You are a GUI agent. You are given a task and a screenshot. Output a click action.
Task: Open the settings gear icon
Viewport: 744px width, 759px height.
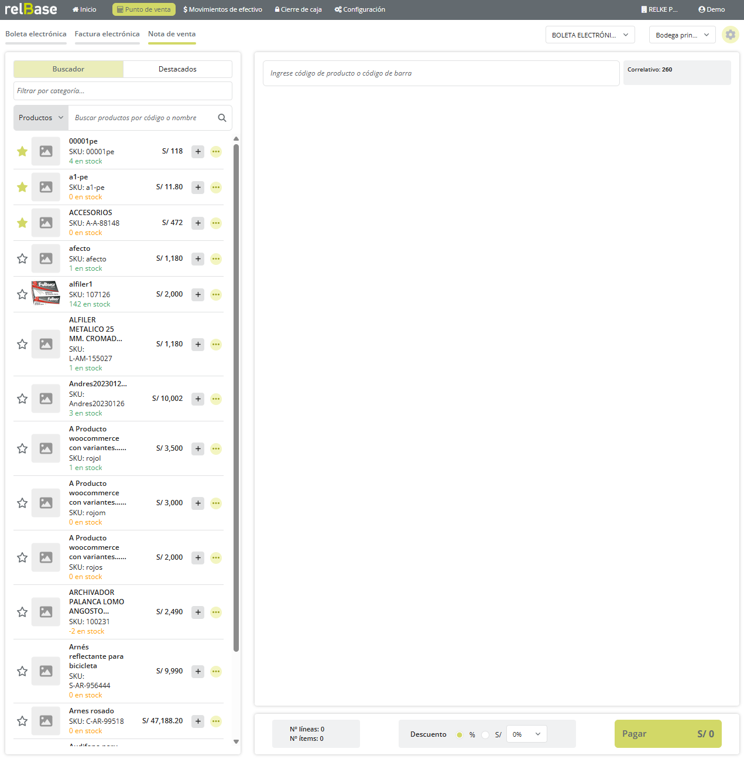(730, 35)
